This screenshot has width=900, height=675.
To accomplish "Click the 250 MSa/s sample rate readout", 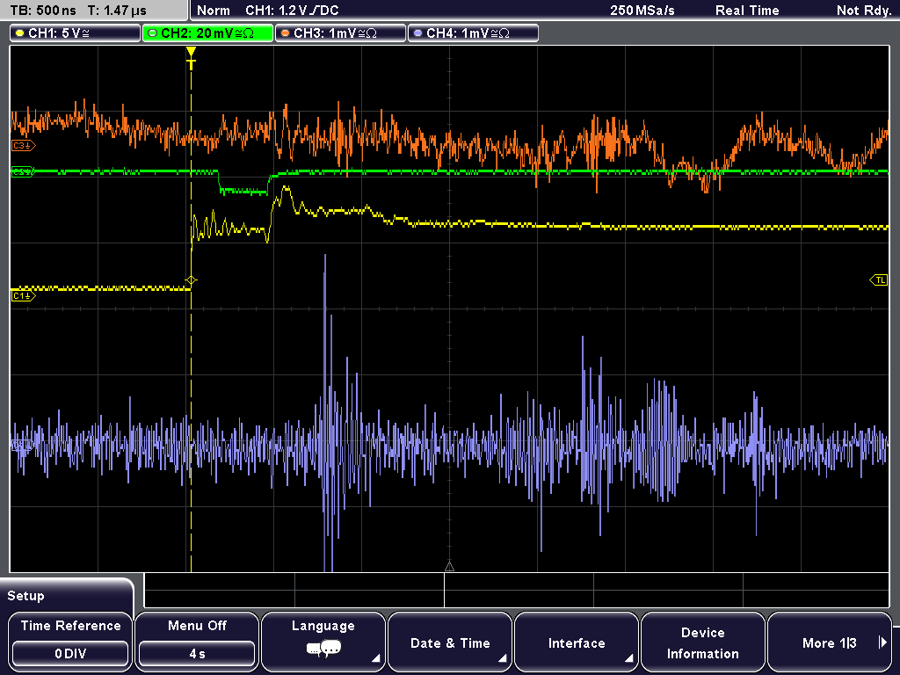I will point(642,11).
